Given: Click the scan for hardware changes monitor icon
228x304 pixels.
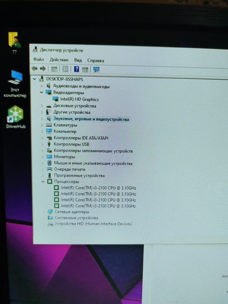Looking at the screenshot, I should pos(96,69).
